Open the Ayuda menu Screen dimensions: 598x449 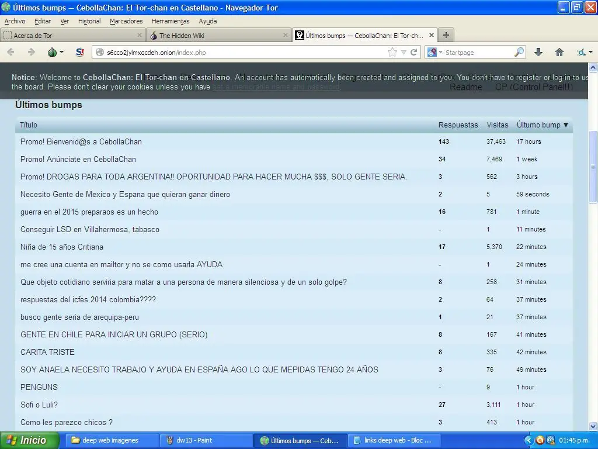(x=208, y=21)
